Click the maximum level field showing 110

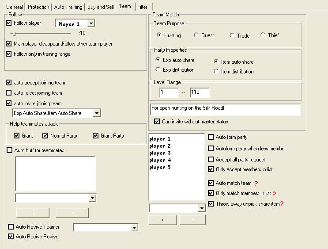coord(199,92)
